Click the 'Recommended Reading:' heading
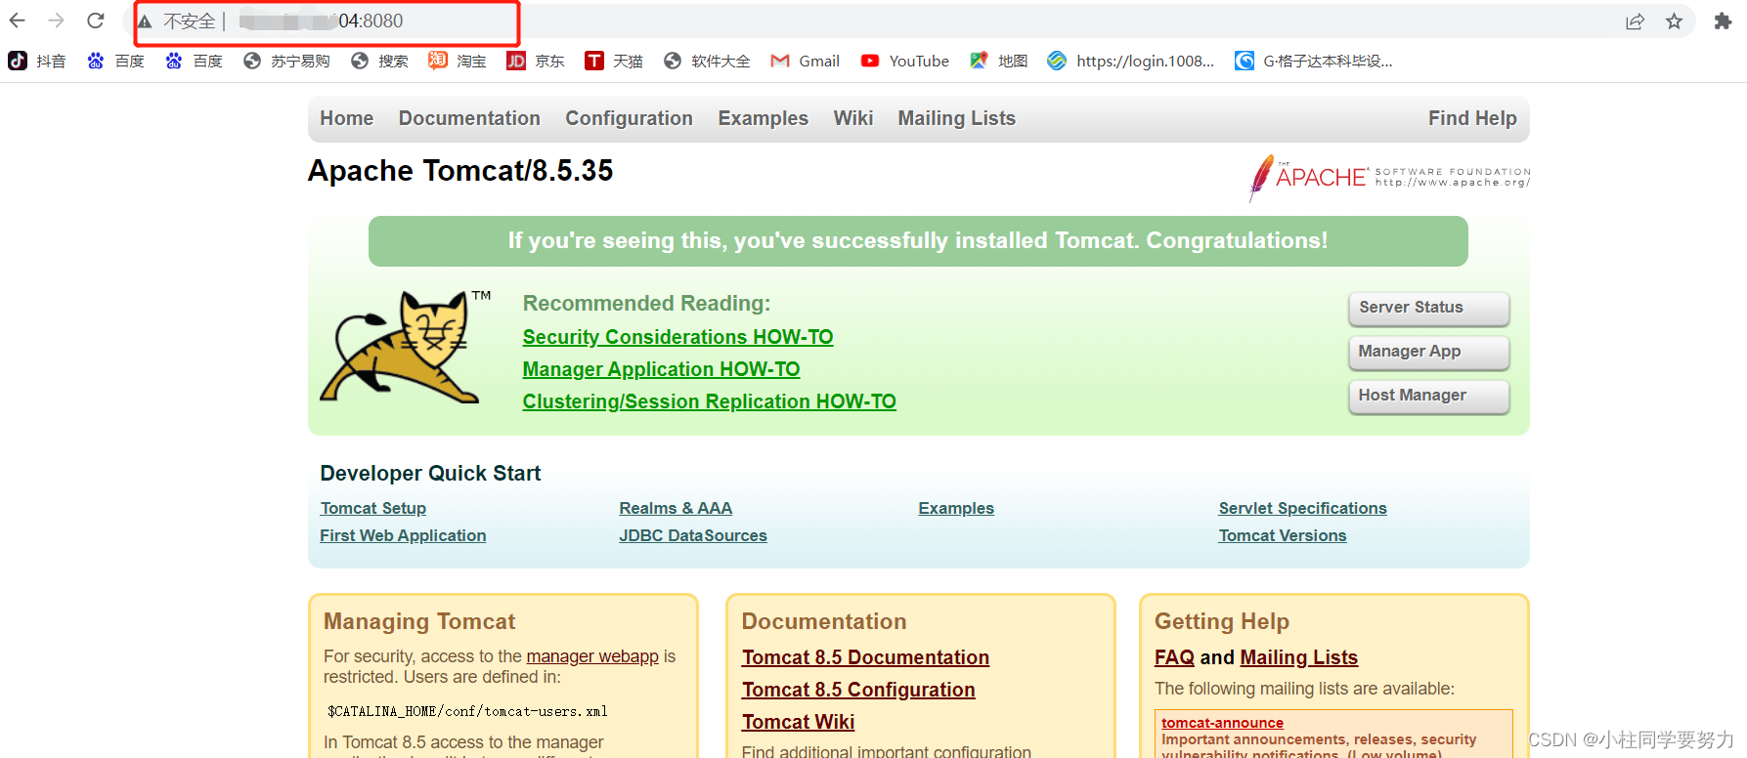This screenshot has width=1747, height=758. 646,304
